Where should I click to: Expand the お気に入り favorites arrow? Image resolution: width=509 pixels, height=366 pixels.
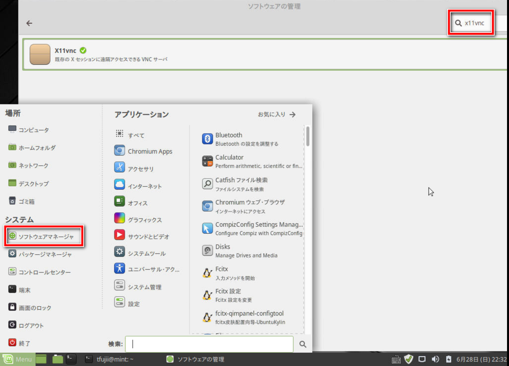[277, 114]
